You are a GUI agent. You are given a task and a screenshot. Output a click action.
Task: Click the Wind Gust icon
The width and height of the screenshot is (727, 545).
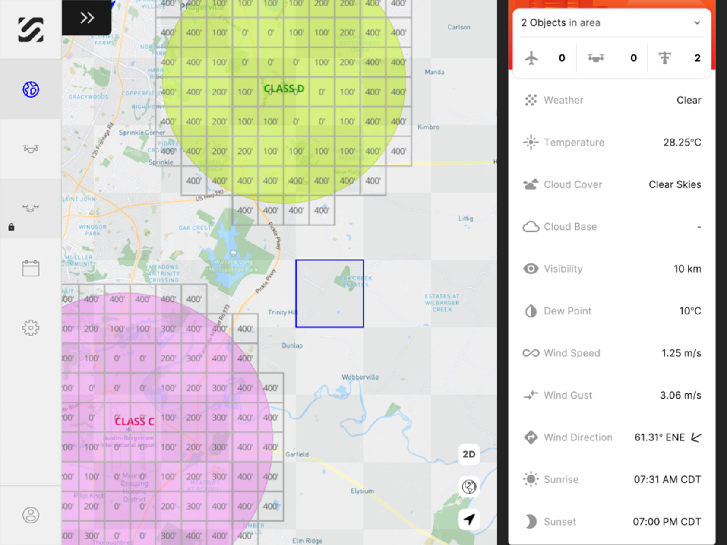[x=531, y=395]
